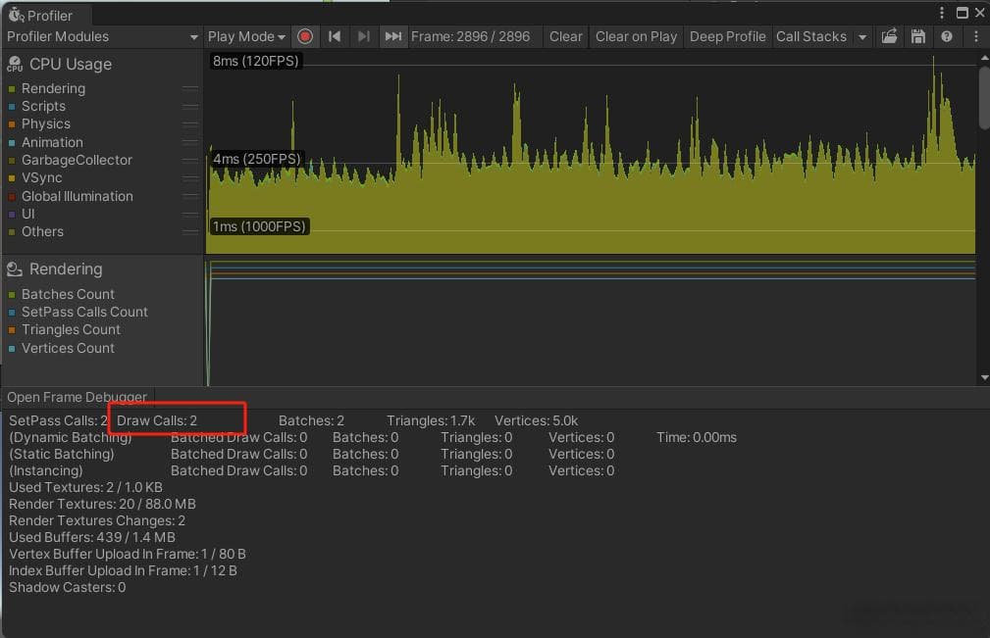Toggle the Physics category color box
The width and height of the screenshot is (990, 638).
coord(12,124)
